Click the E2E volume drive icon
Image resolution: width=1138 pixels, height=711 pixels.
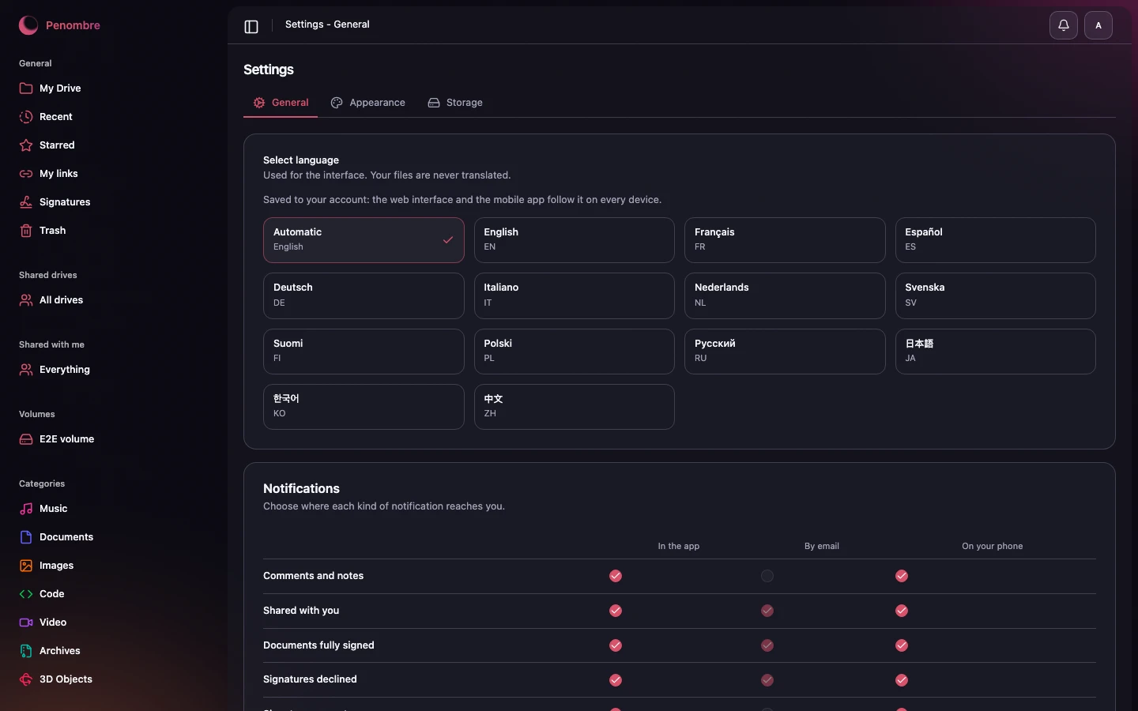(26, 439)
